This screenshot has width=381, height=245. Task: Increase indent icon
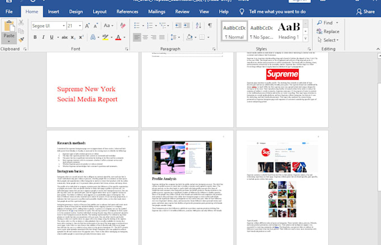(187, 25)
